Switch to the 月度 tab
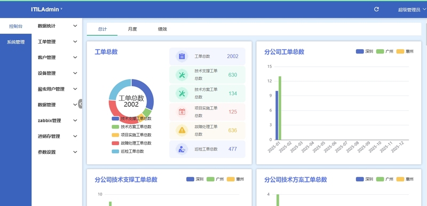427x206 pixels. point(132,29)
